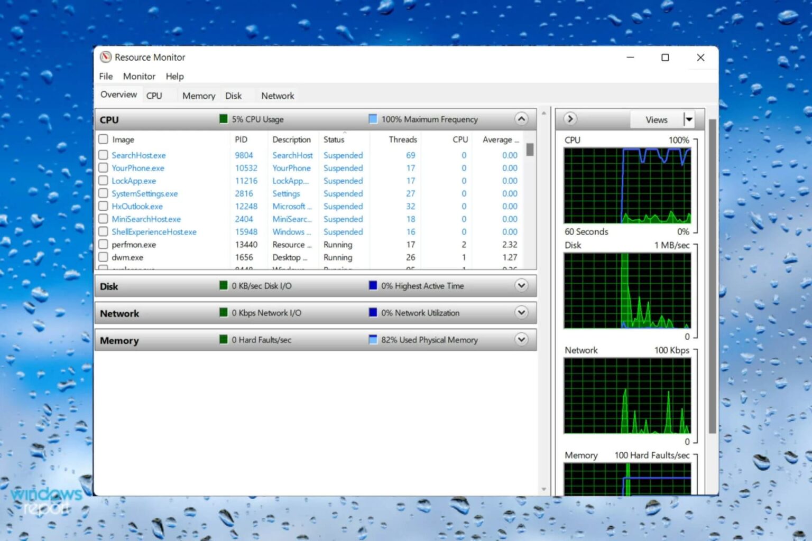
Task: Check the dwm.exe process checkbox
Action: (103, 257)
